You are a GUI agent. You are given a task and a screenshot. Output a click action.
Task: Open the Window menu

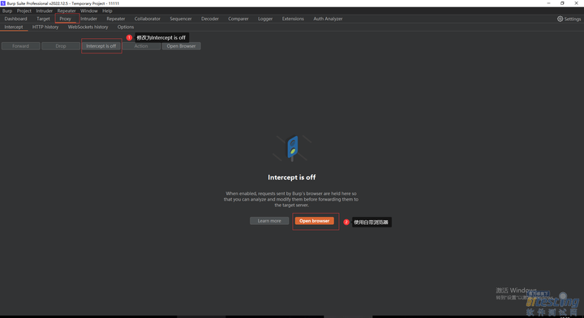click(x=89, y=11)
